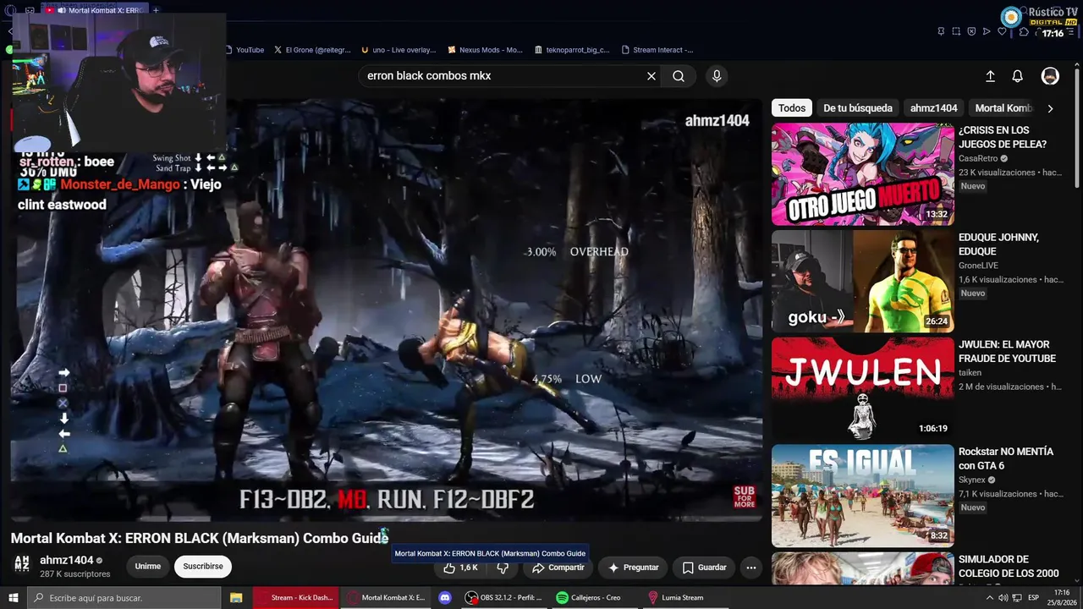Click the CasaRetro channel name

pos(978,158)
